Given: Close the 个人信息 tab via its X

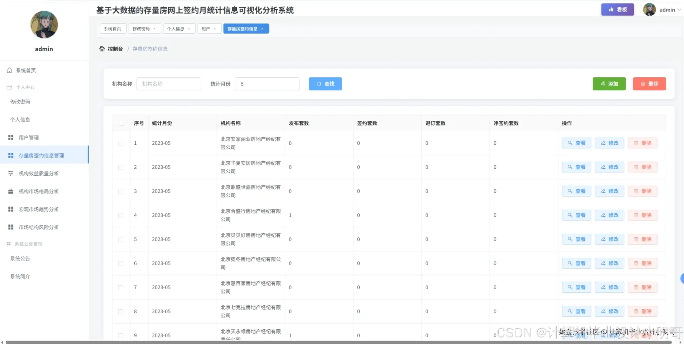Looking at the screenshot, I should [189, 29].
